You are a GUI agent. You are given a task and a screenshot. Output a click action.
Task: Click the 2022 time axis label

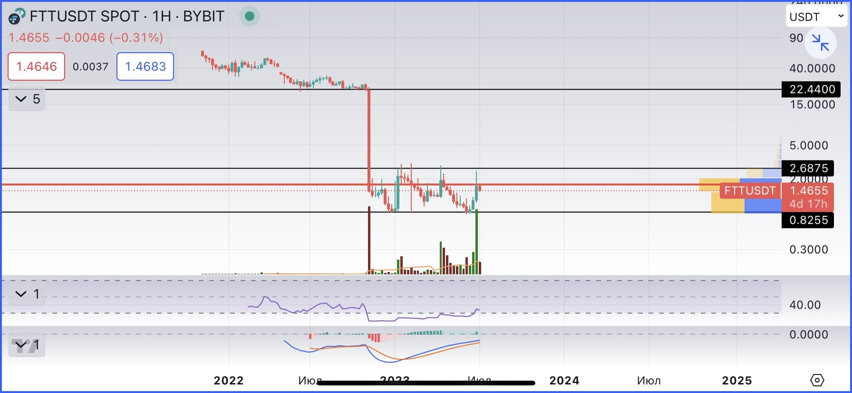pos(229,381)
